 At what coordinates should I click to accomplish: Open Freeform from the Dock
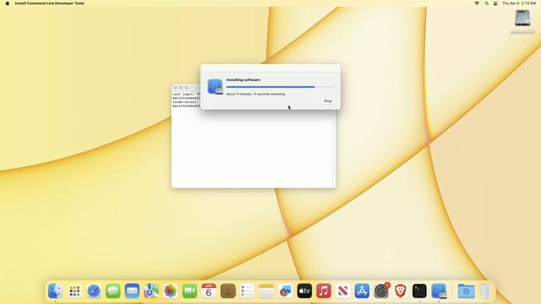pos(286,290)
